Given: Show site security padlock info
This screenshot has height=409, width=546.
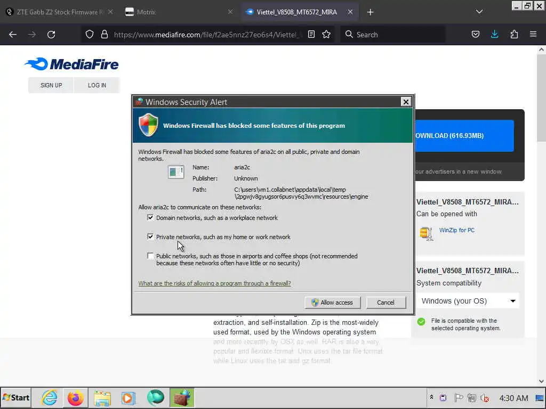Looking at the screenshot, I should click(104, 35).
